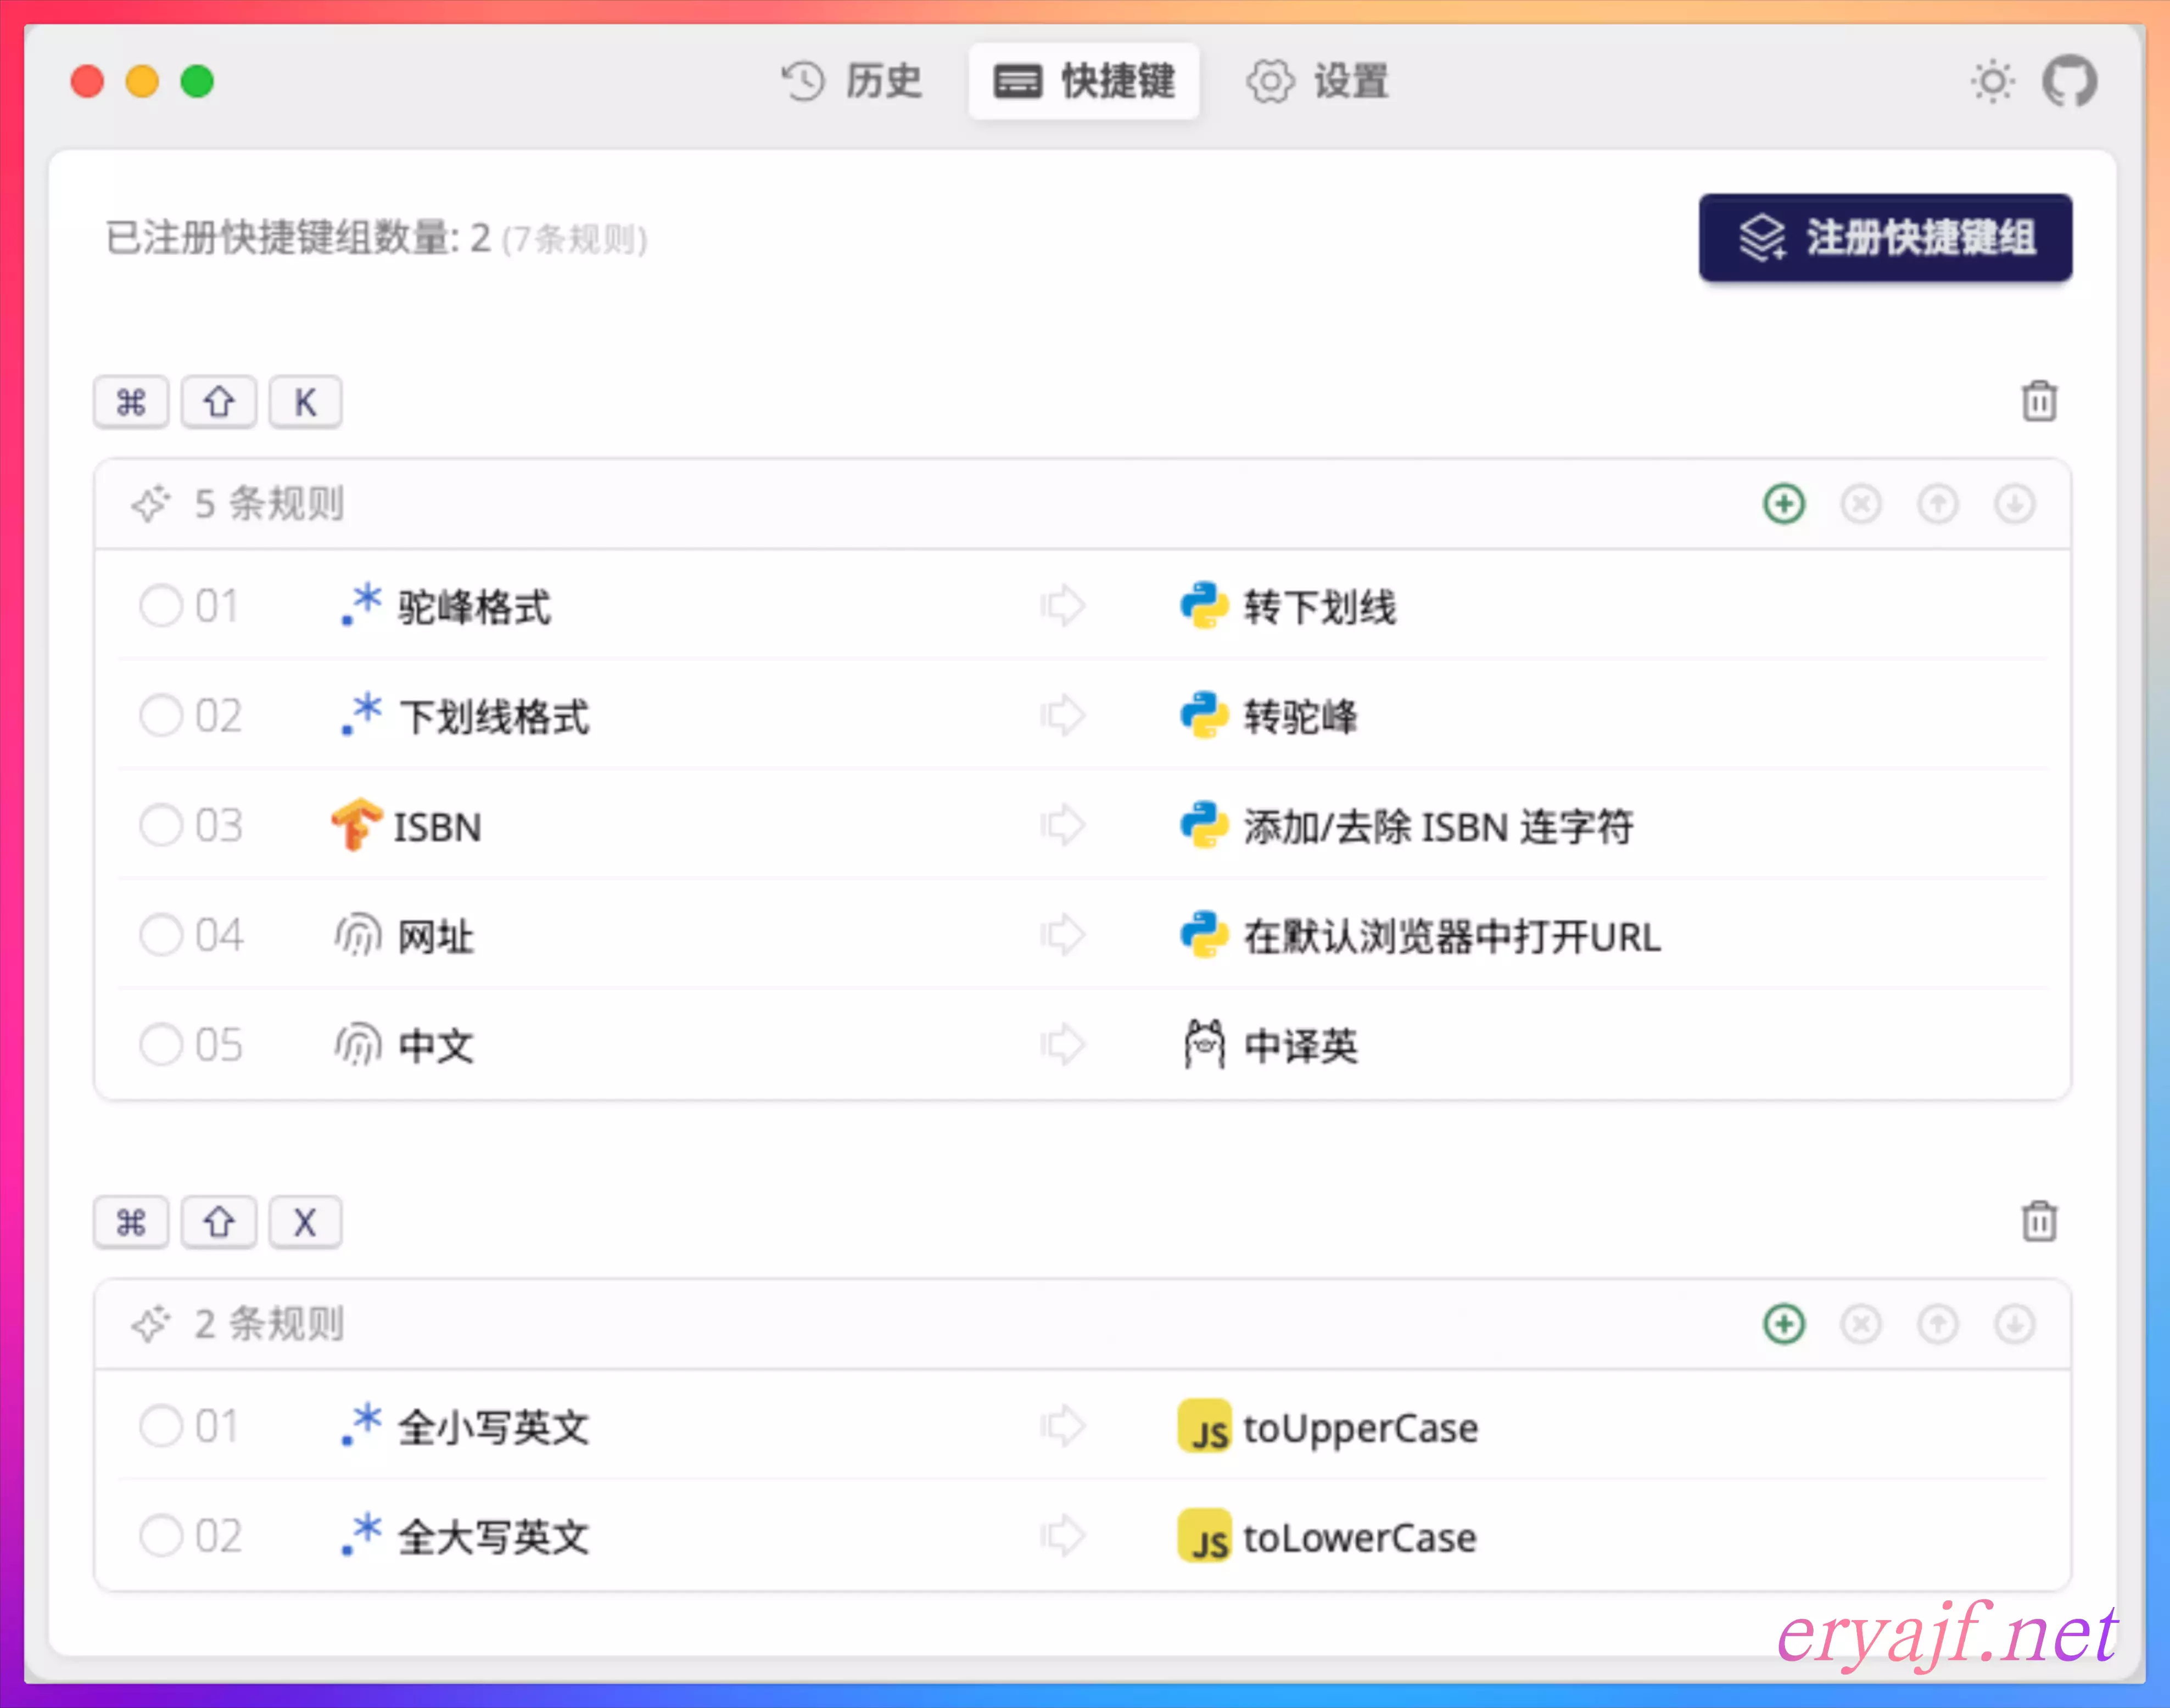Open the 设置 tab
The width and height of the screenshot is (2170, 1708).
click(1318, 81)
